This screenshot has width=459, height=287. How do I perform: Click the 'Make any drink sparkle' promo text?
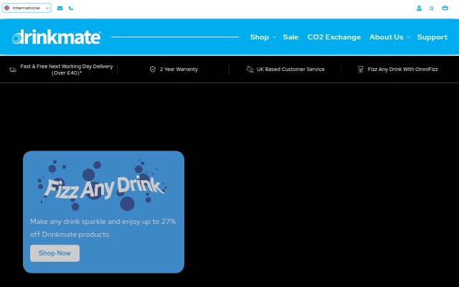pyautogui.click(x=103, y=228)
